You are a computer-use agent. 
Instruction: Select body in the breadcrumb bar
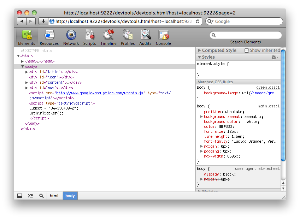(x=70, y=196)
